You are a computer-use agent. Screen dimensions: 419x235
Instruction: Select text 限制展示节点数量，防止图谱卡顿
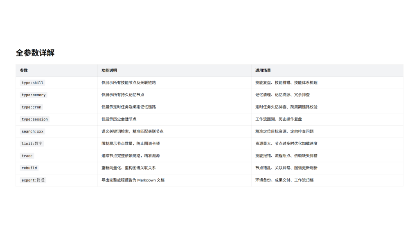[x=131, y=143]
